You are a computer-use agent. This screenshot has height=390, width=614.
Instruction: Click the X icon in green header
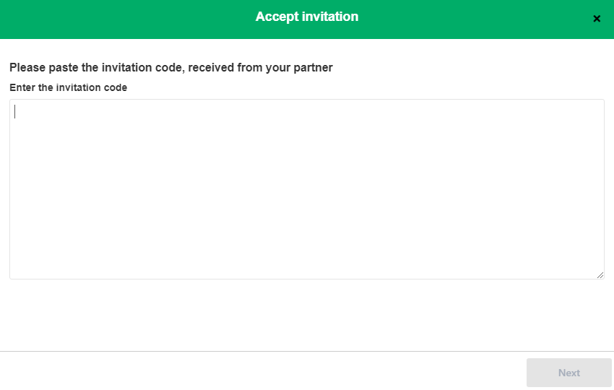[597, 19]
